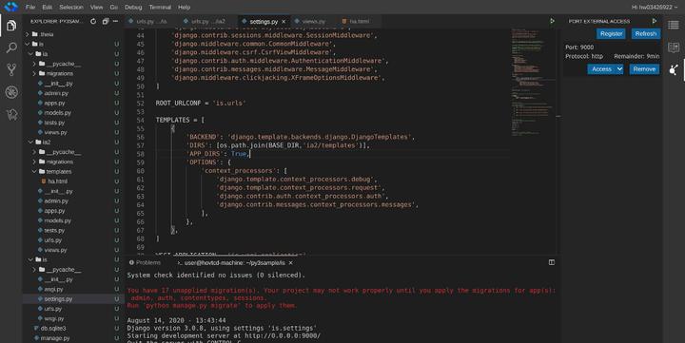Place cursor on ROOT_URLCONF line
This screenshot has height=343, width=685.
click(201, 103)
